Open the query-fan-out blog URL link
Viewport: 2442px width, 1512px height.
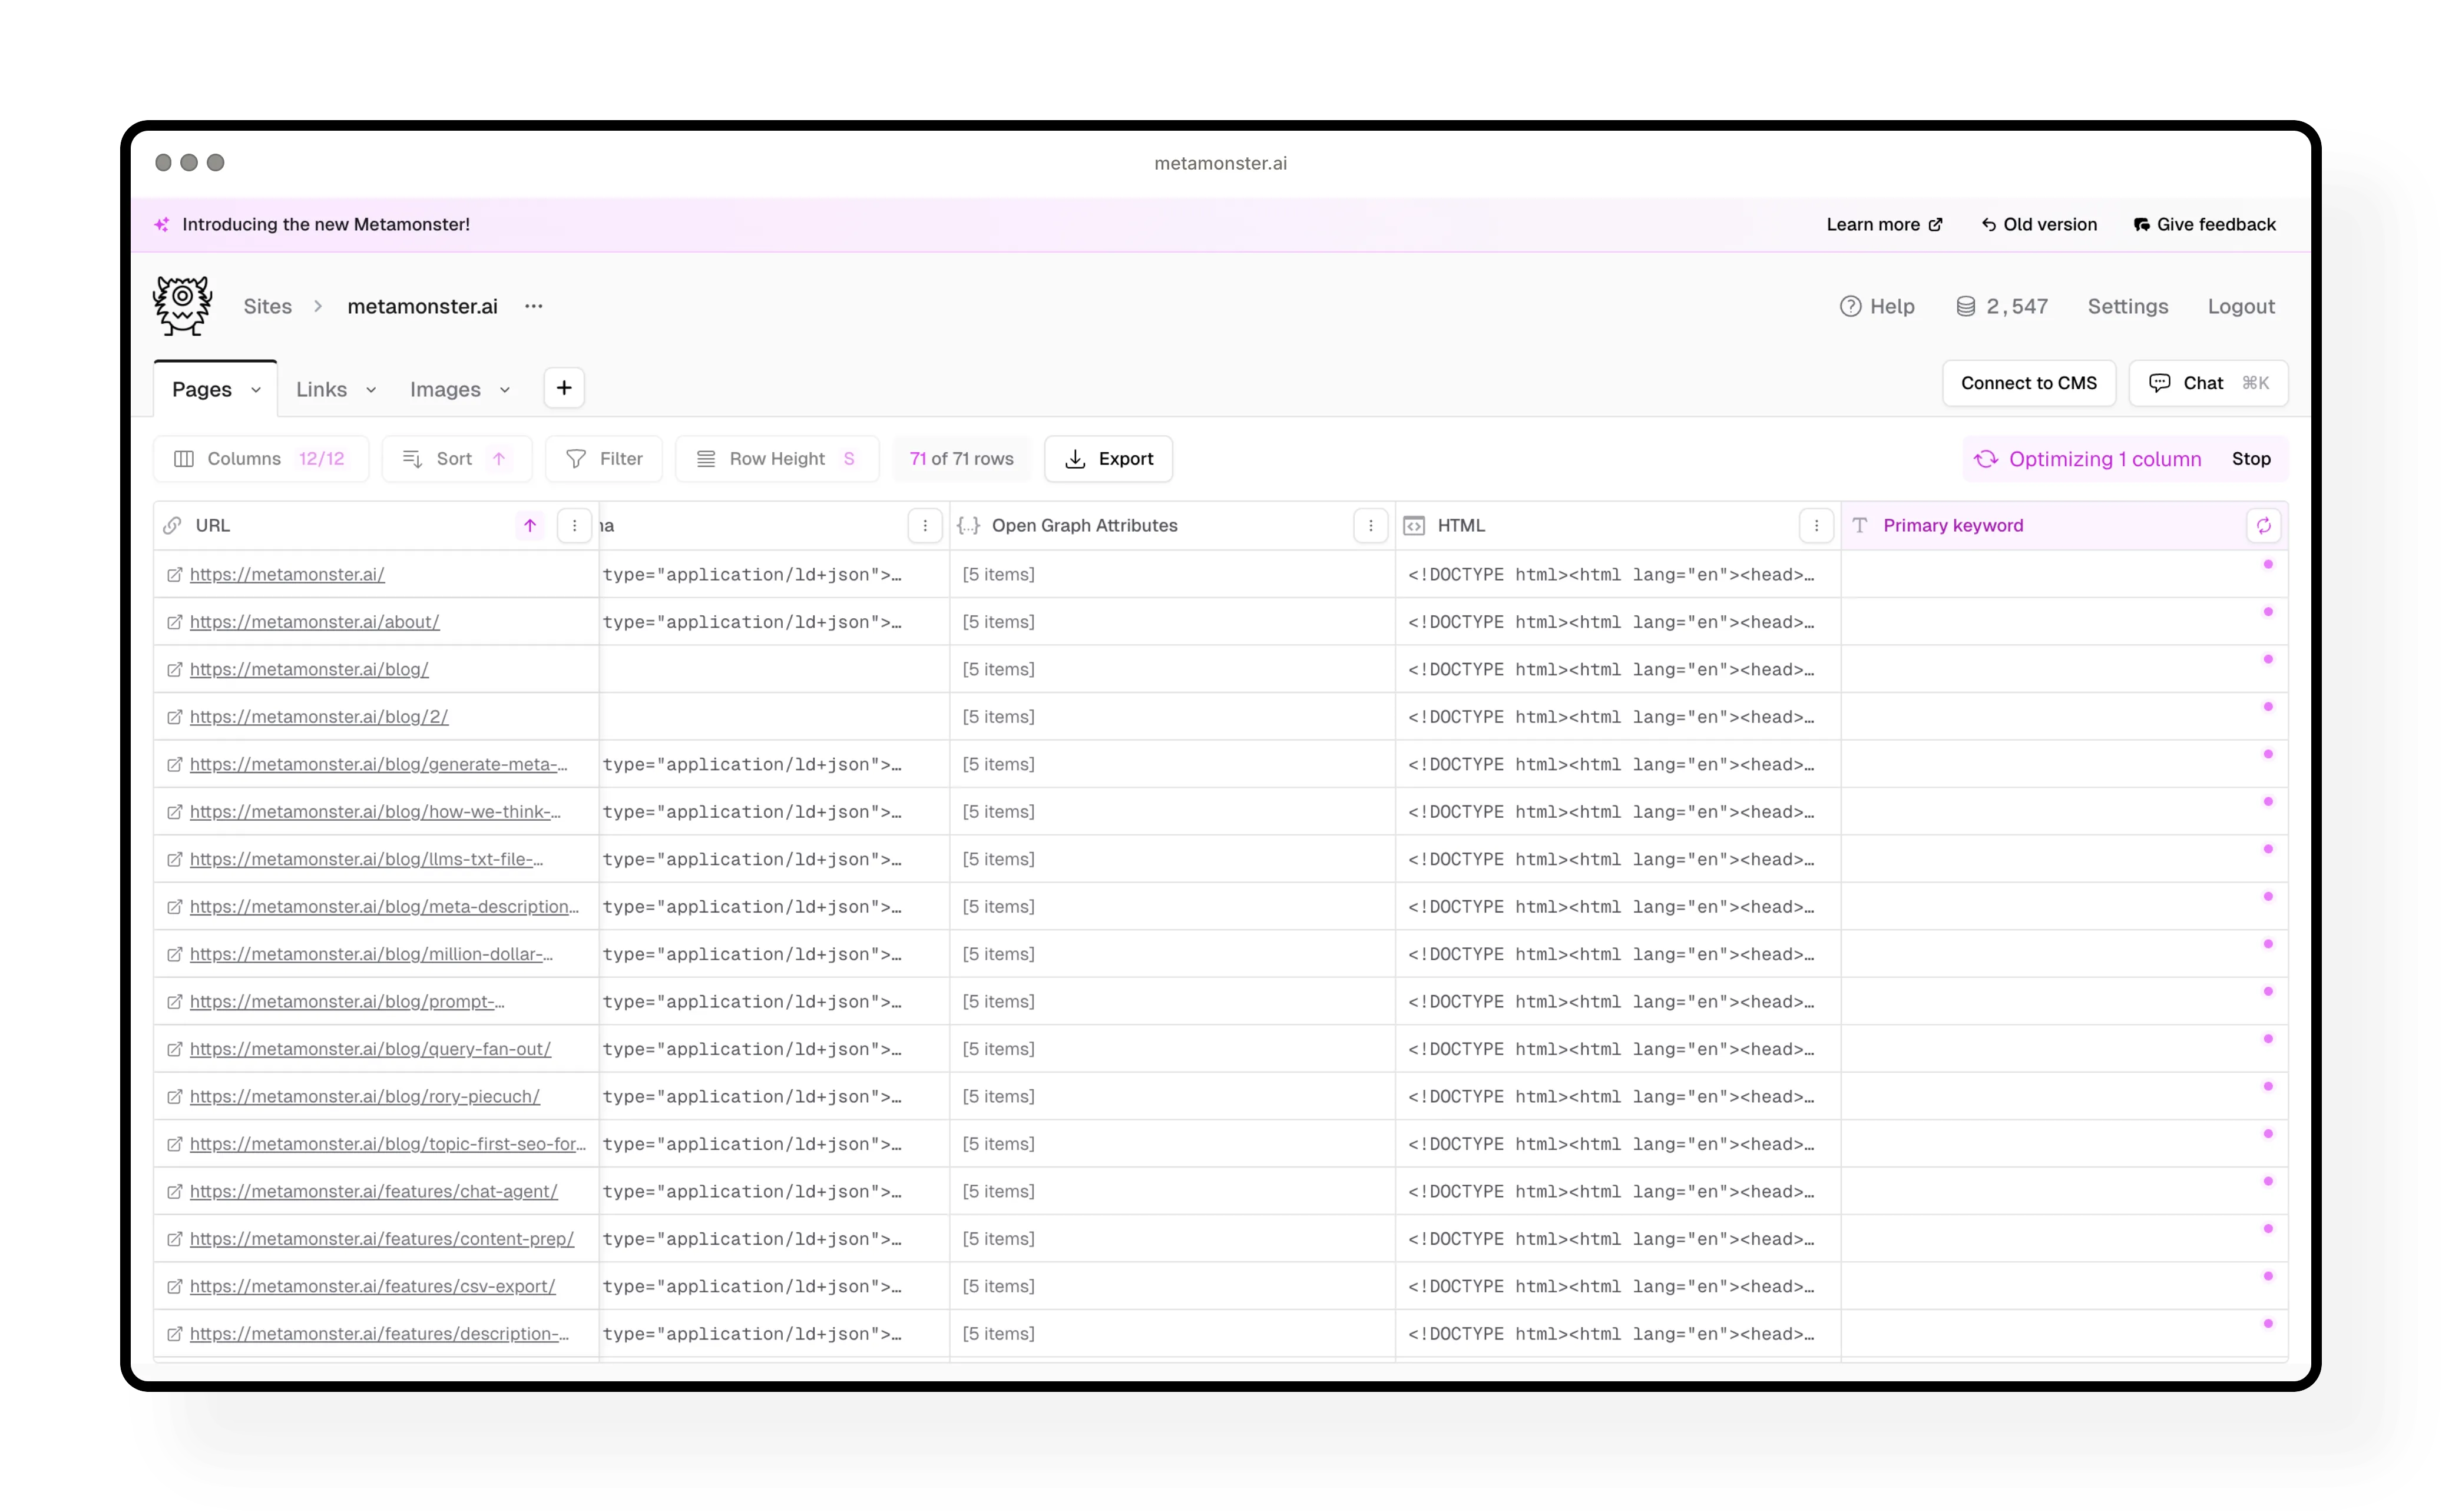[370, 1049]
